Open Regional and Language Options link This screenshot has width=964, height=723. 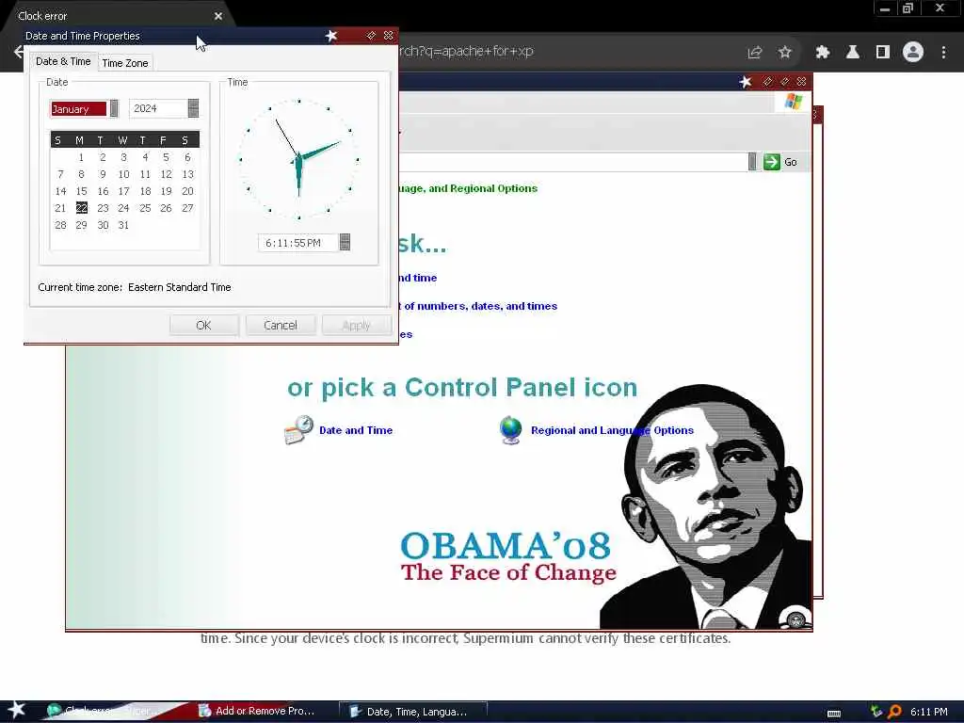612,430
